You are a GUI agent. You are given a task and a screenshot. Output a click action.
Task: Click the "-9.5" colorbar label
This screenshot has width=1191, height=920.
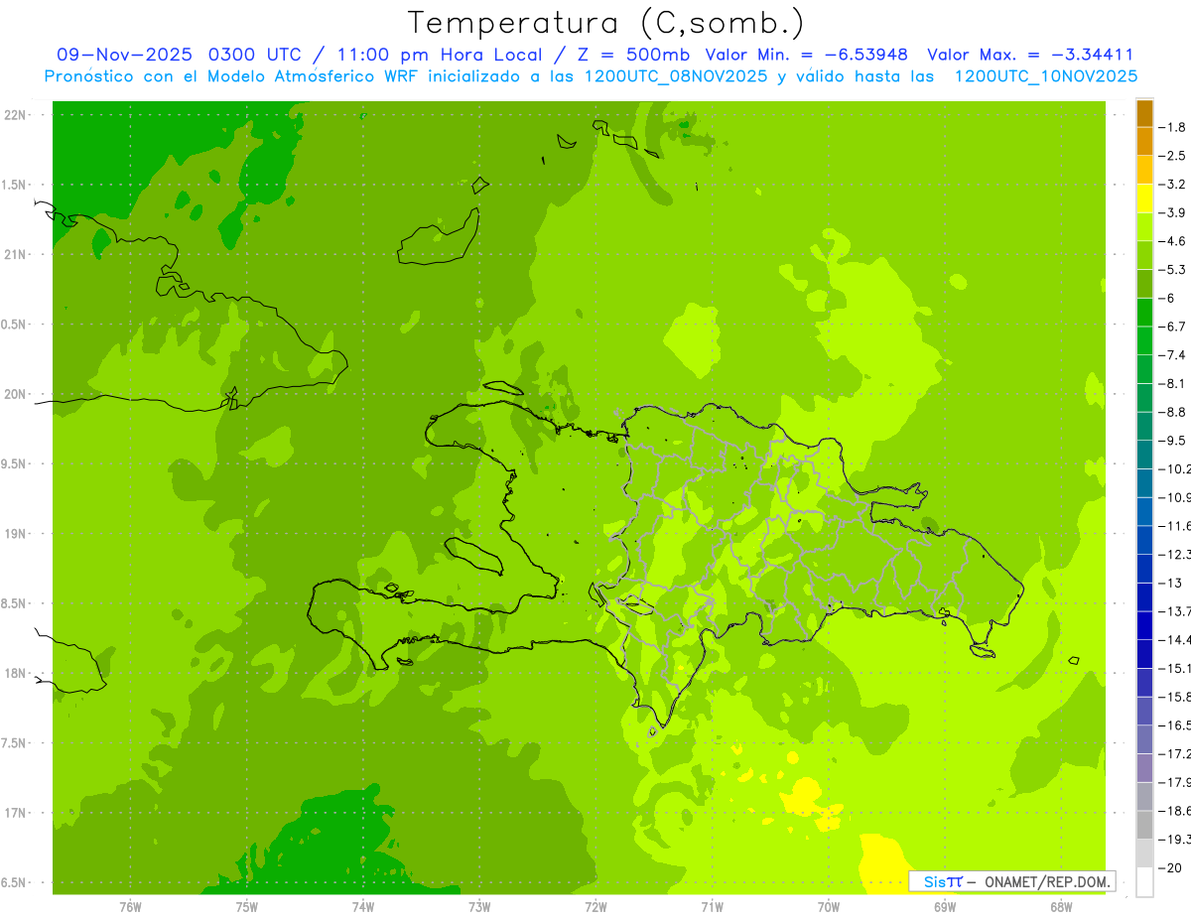1173,441
